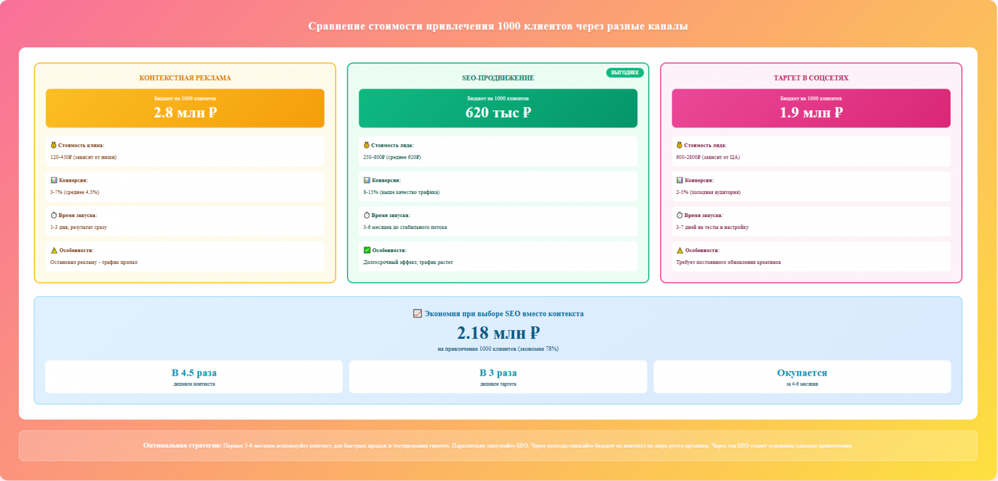Screen dimensions: 998x481
Task: Click 'Особенности:' label in SEO-продвижение card
Action: click(389, 250)
